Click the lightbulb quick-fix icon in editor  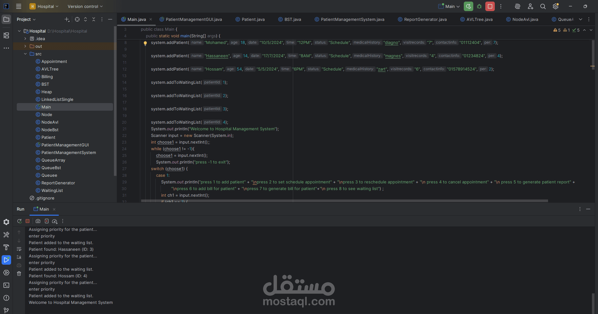[x=145, y=43]
